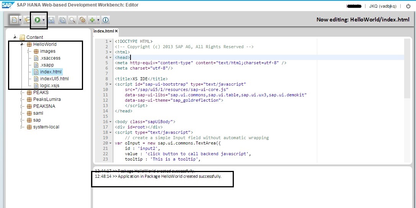
Task: Select the images subpackage
Action: coord(48,51)
